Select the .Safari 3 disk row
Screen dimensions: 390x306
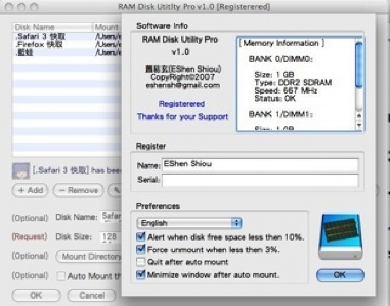67,36
